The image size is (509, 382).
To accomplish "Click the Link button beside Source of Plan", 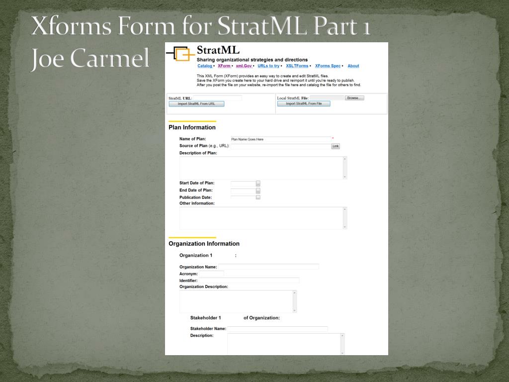I will 336,146.
